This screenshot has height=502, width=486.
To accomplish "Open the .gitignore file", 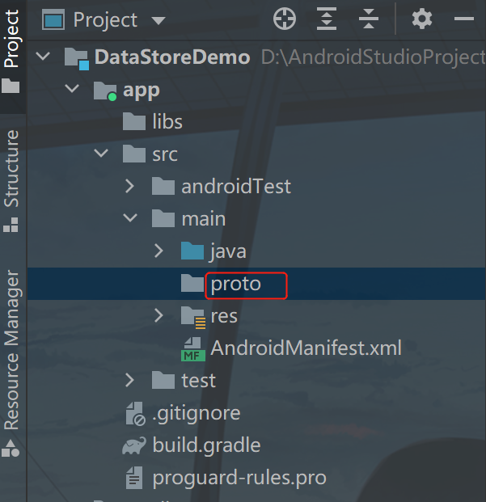I will tap(197, 414).
